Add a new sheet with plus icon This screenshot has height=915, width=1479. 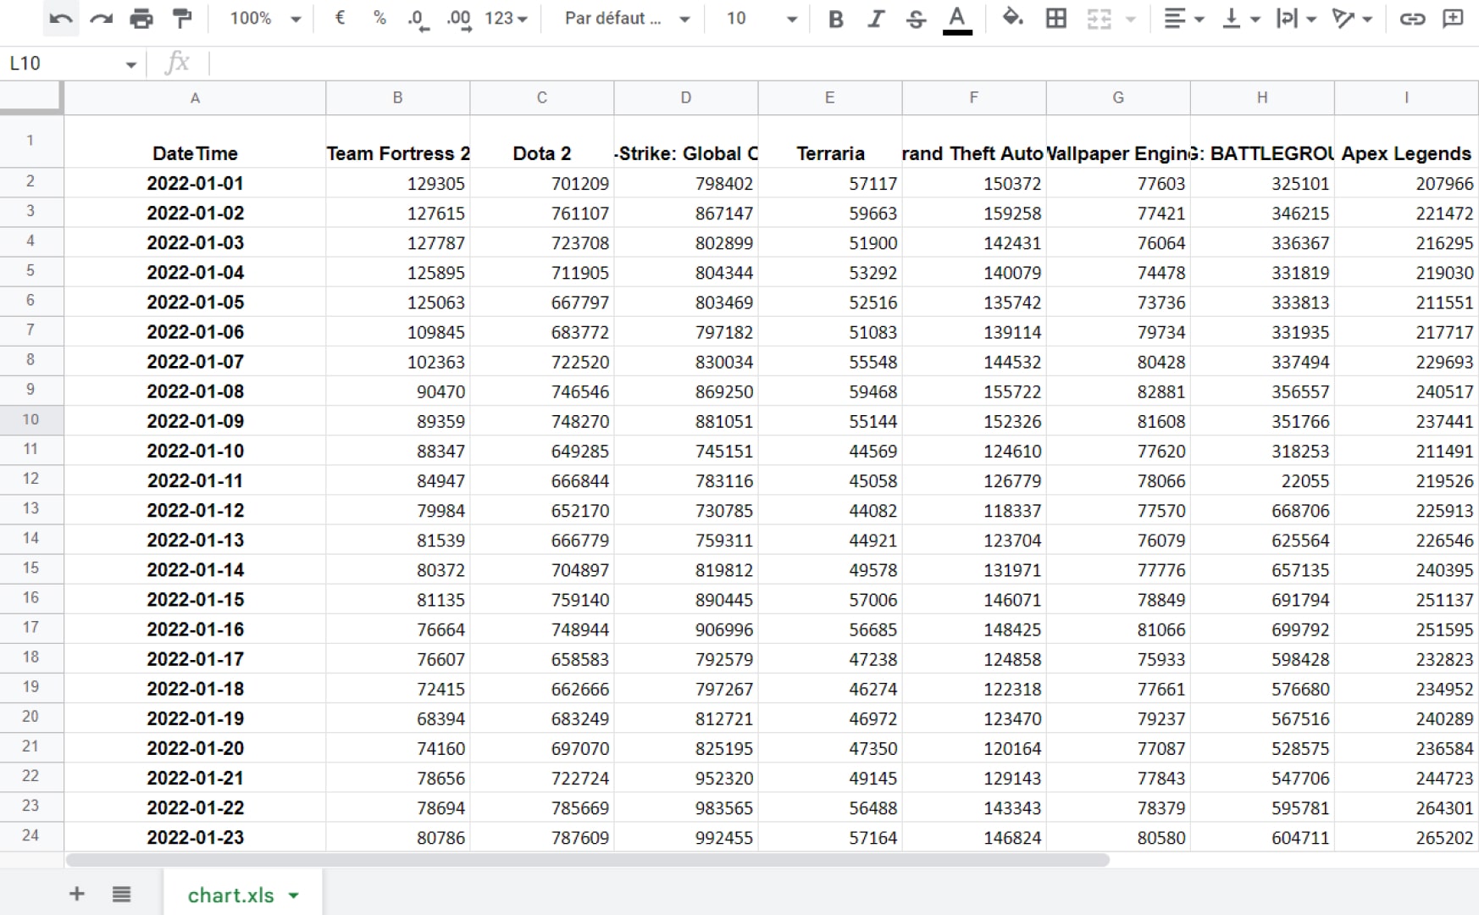coord(76,894)
